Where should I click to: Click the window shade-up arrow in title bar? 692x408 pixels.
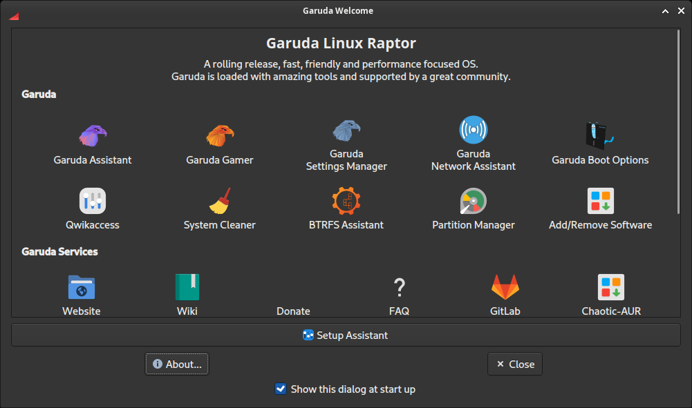tap(665, 11)
